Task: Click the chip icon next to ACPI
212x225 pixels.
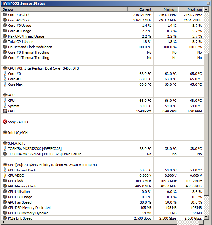Action: 5,95
